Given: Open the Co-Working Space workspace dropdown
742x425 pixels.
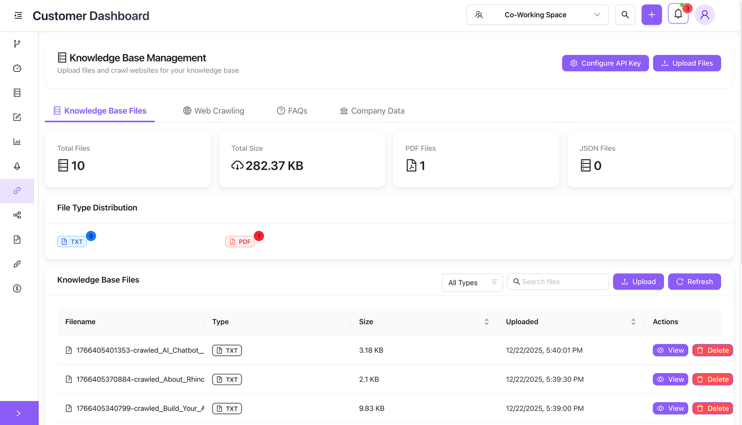Looking at the screenshot, I should [537, 14].
